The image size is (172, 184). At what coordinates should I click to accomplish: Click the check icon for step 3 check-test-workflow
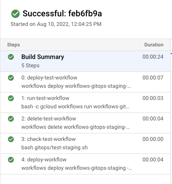point(11,139)
